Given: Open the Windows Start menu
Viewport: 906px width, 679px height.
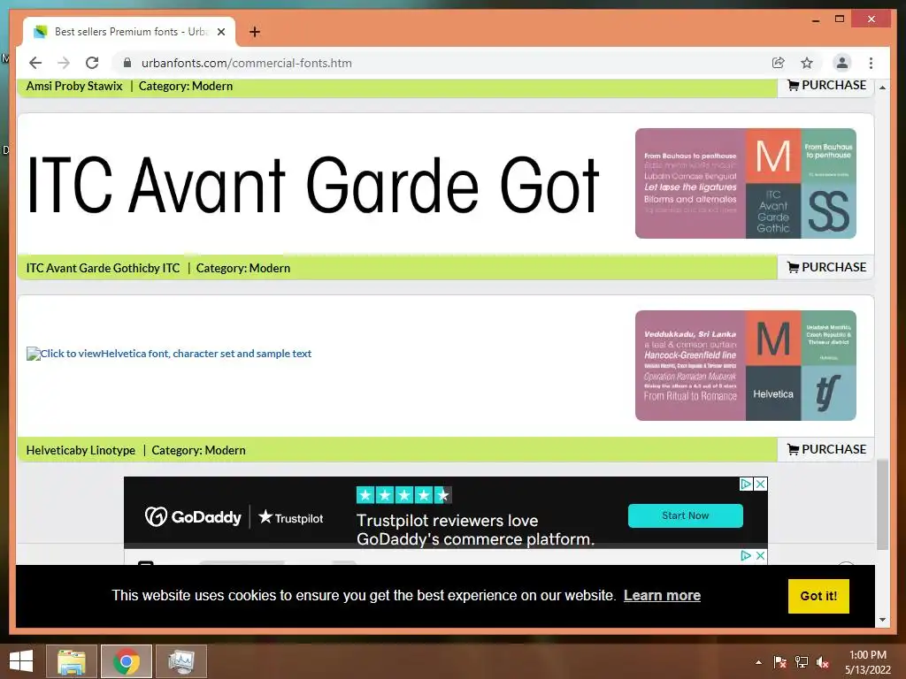Looking at the screenshot, I should coord(21,661).
